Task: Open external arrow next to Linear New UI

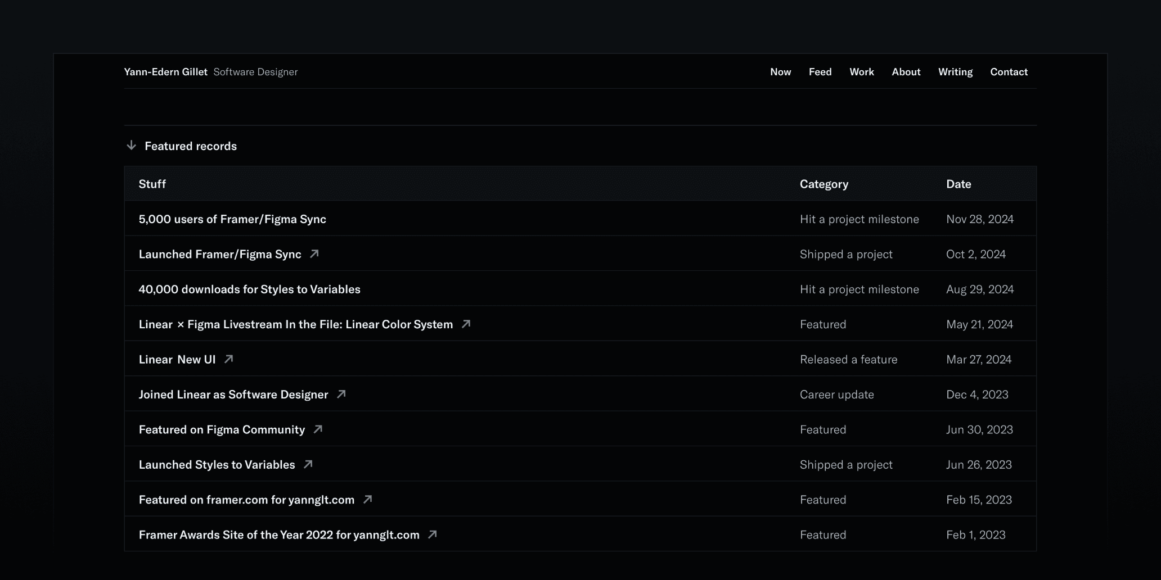Action: pyautogui.click(x=228, y=359)
